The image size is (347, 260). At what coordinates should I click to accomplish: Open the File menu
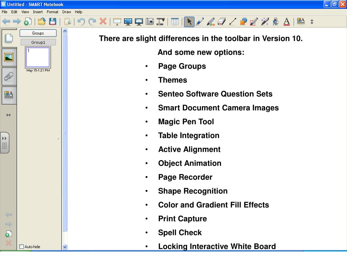[4, 12]
